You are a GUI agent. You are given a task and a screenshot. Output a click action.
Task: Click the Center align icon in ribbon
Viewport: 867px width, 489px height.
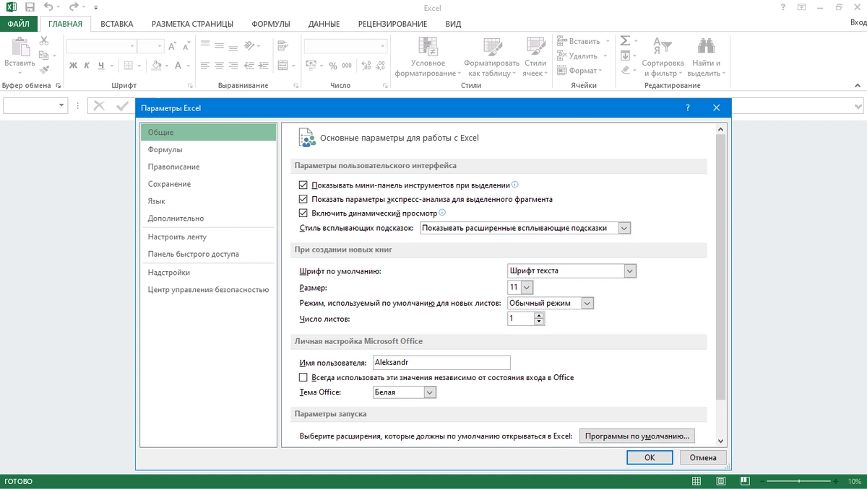218,66
